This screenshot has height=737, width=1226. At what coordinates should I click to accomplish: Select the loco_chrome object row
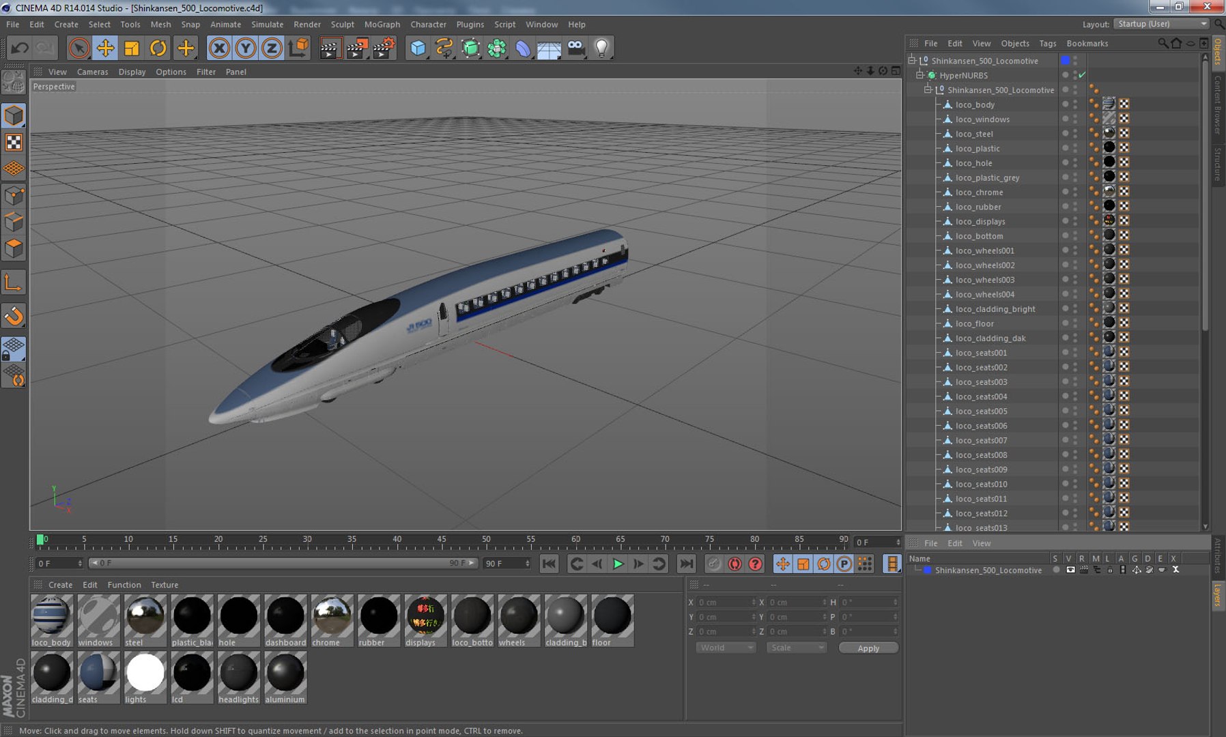point(979,192)
